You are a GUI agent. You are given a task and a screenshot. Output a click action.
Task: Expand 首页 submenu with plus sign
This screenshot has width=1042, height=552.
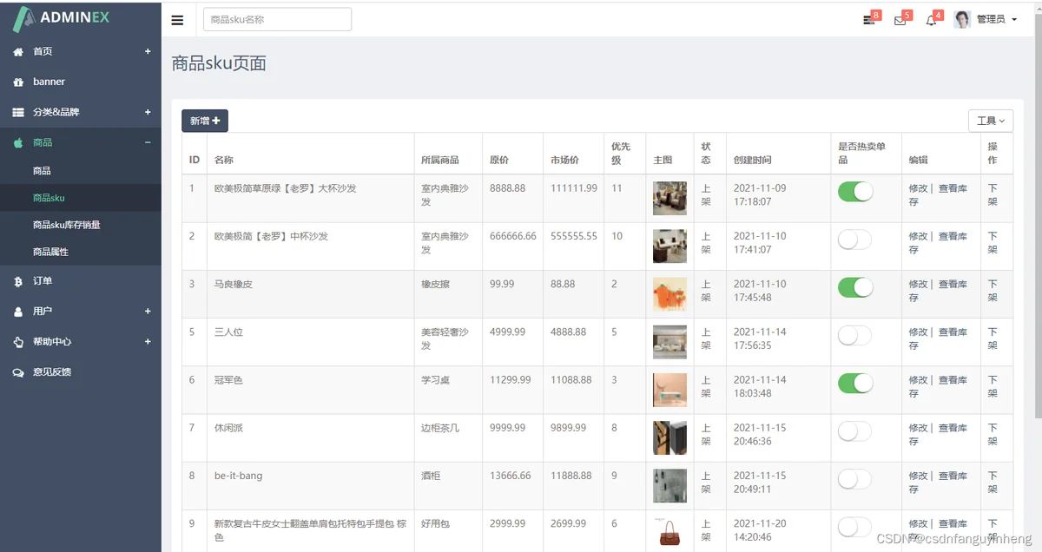click(148, 51)
